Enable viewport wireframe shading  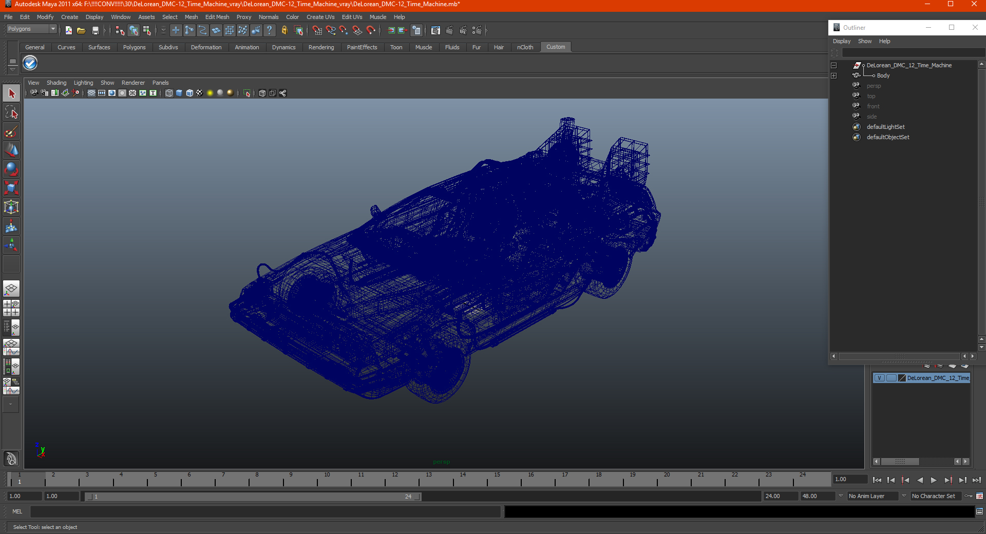click(169, 93)
